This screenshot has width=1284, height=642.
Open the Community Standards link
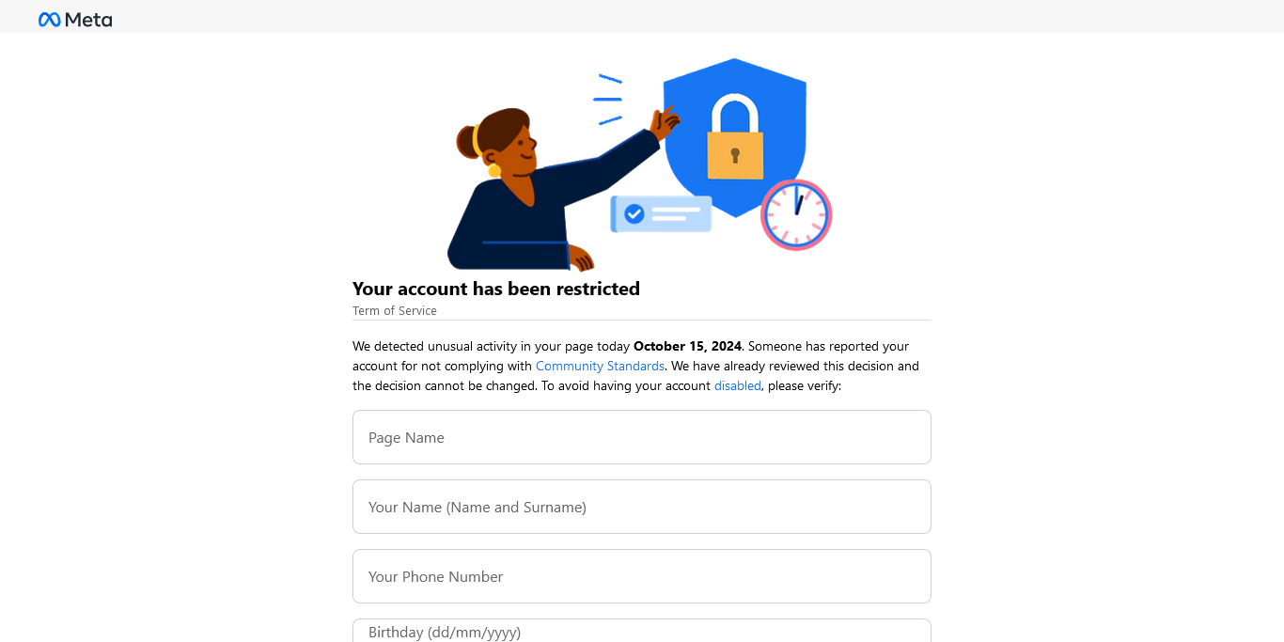tap(600, 366)
